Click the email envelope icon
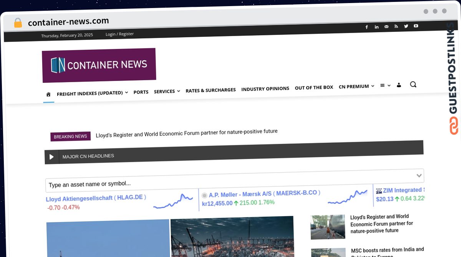 [386, 26]
